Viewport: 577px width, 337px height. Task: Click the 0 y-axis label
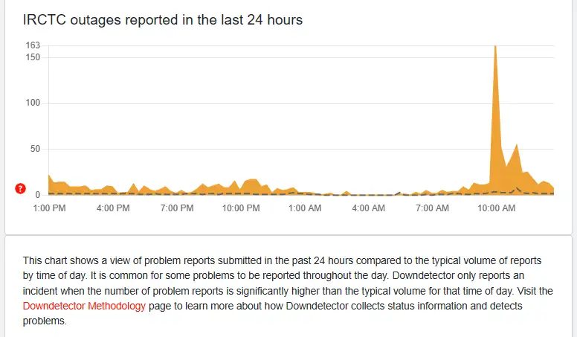tap(37, 194)
